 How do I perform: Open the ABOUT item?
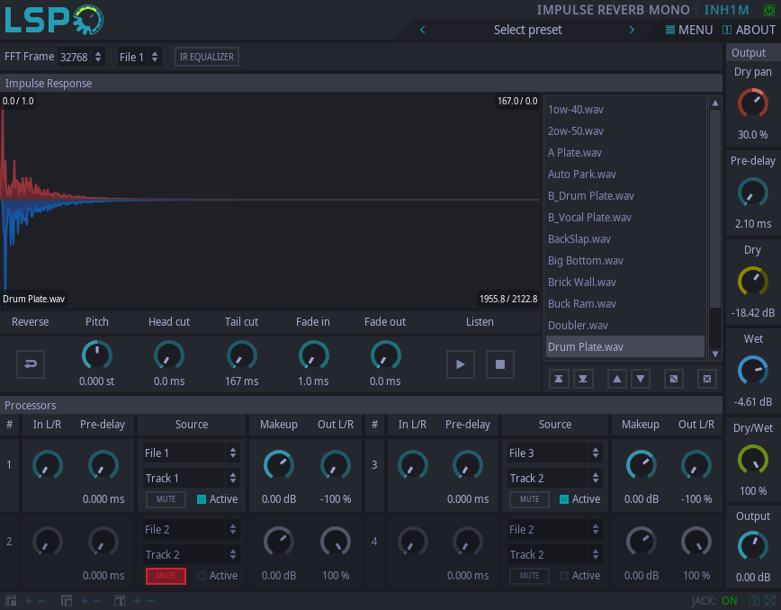click(x=749, y=30)
